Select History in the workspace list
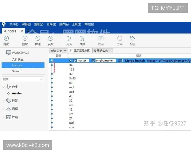 pyautogui.click(x=23, y=65)
